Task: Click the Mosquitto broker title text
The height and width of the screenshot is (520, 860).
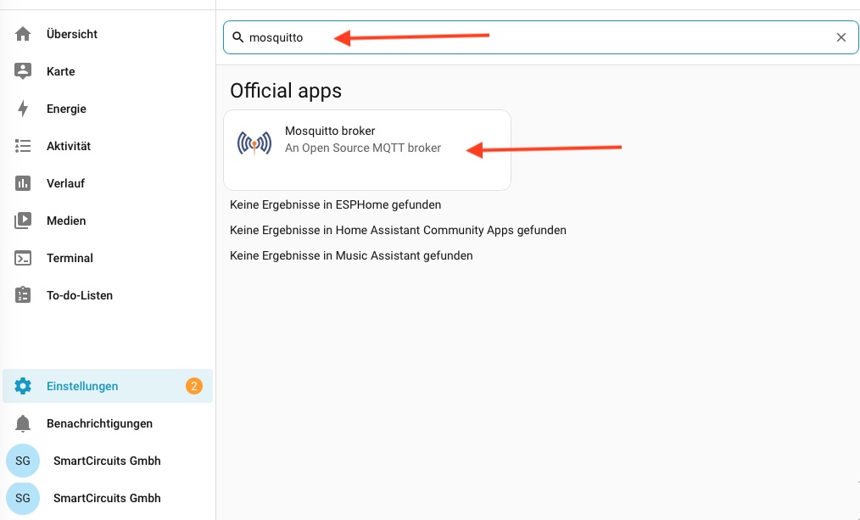Action: pos(330,131)
